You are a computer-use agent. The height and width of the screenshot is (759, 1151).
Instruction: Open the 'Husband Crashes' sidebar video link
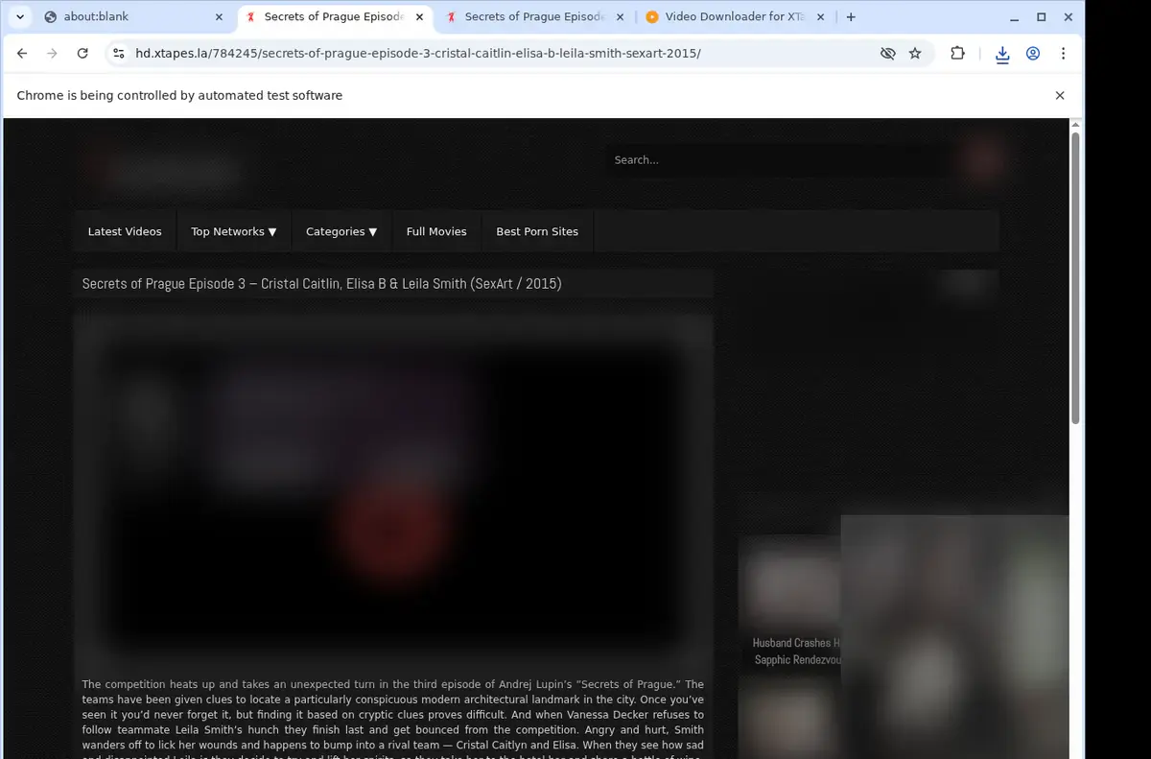(x=796, y=651)
